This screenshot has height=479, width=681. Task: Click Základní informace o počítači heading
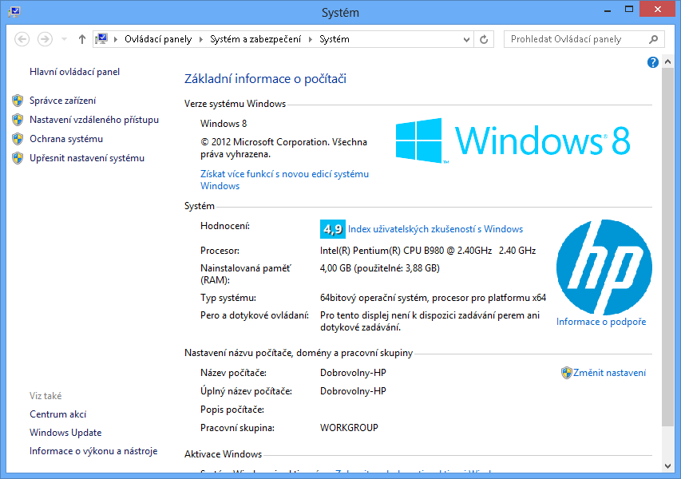[x=265, y=78]
